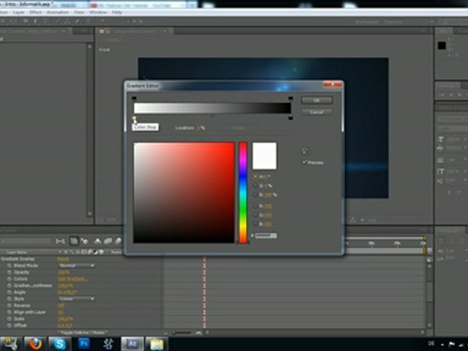Open the Effect menu
This screenshot has width=468, height=351.
36,12
